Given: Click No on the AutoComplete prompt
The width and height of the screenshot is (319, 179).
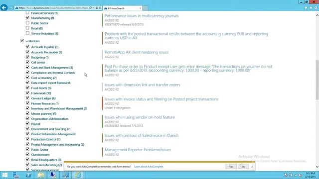Looking at the screenshot, I should [243, 167].
